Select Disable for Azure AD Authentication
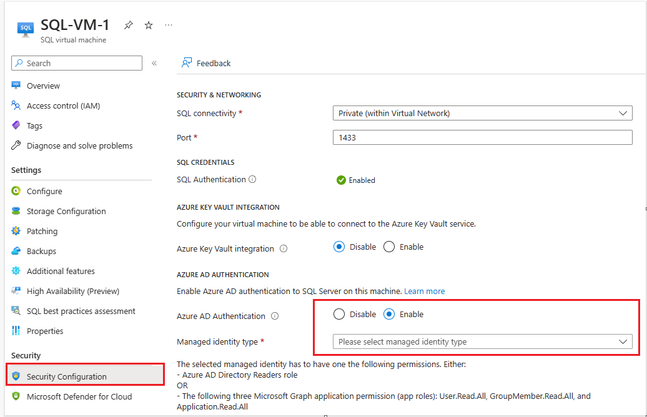Screen dimensions: 647x417 pos(339,314)
